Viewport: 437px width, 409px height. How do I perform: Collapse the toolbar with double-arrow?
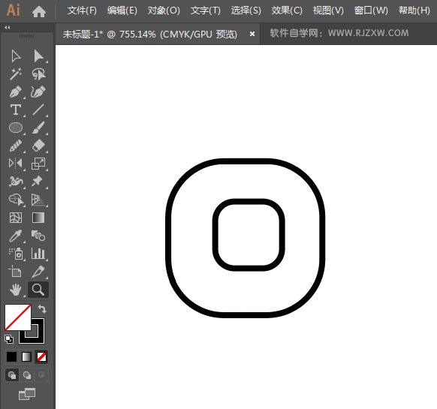click(8, 27)
